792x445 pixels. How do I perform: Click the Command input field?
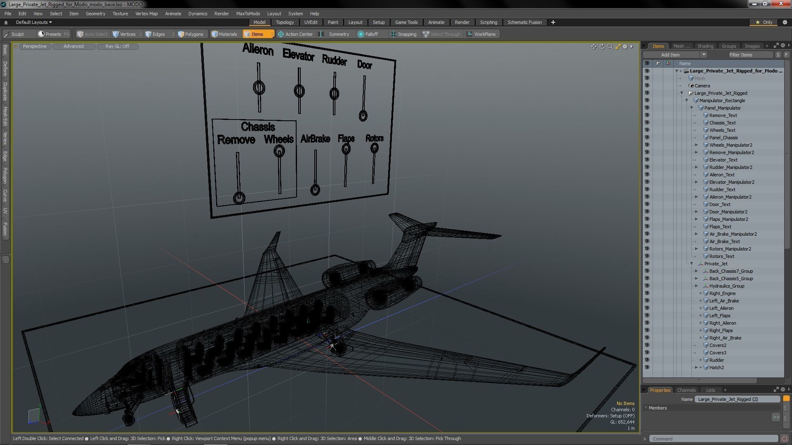point(713,439)
